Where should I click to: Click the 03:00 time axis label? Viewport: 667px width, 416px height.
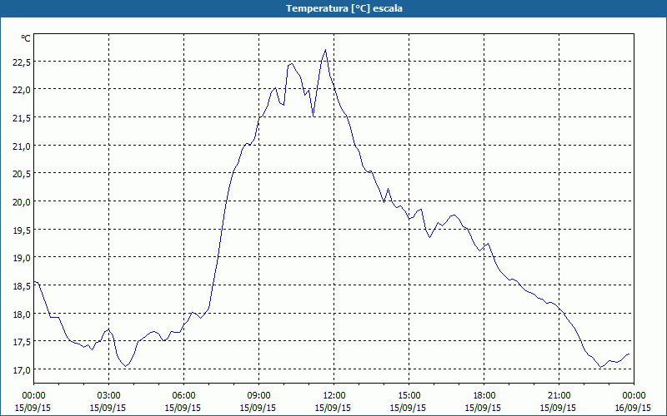point(109,396)
